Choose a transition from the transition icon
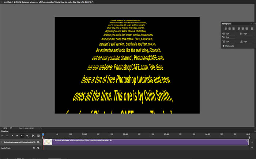The width and height of the screenshot is (256, 159). click(x=38, y=136)
